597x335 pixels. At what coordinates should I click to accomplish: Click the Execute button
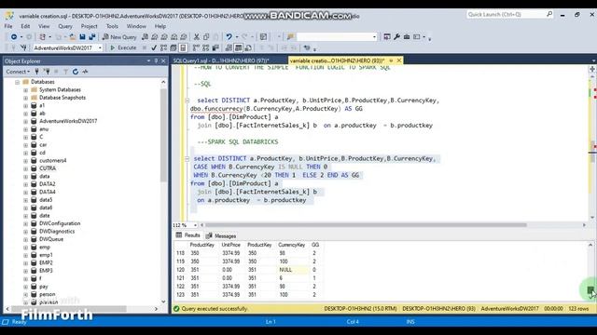123,47
